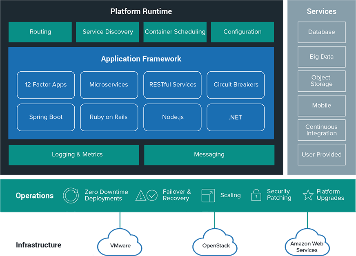Open the Scaling resize icon
The width and height of the screenshot is (356, 256).
click(208, 195)
